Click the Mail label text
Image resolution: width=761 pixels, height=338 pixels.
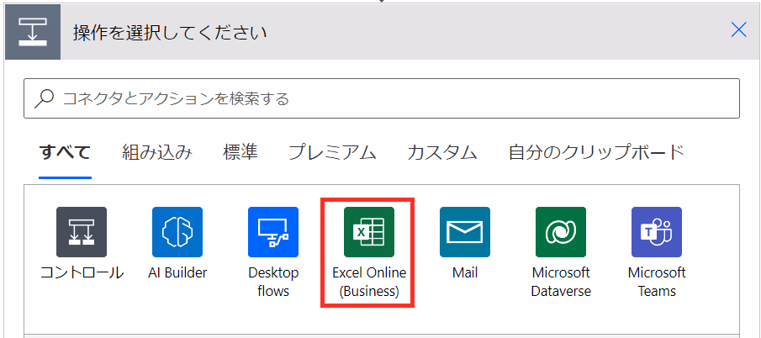pos(465,272)
